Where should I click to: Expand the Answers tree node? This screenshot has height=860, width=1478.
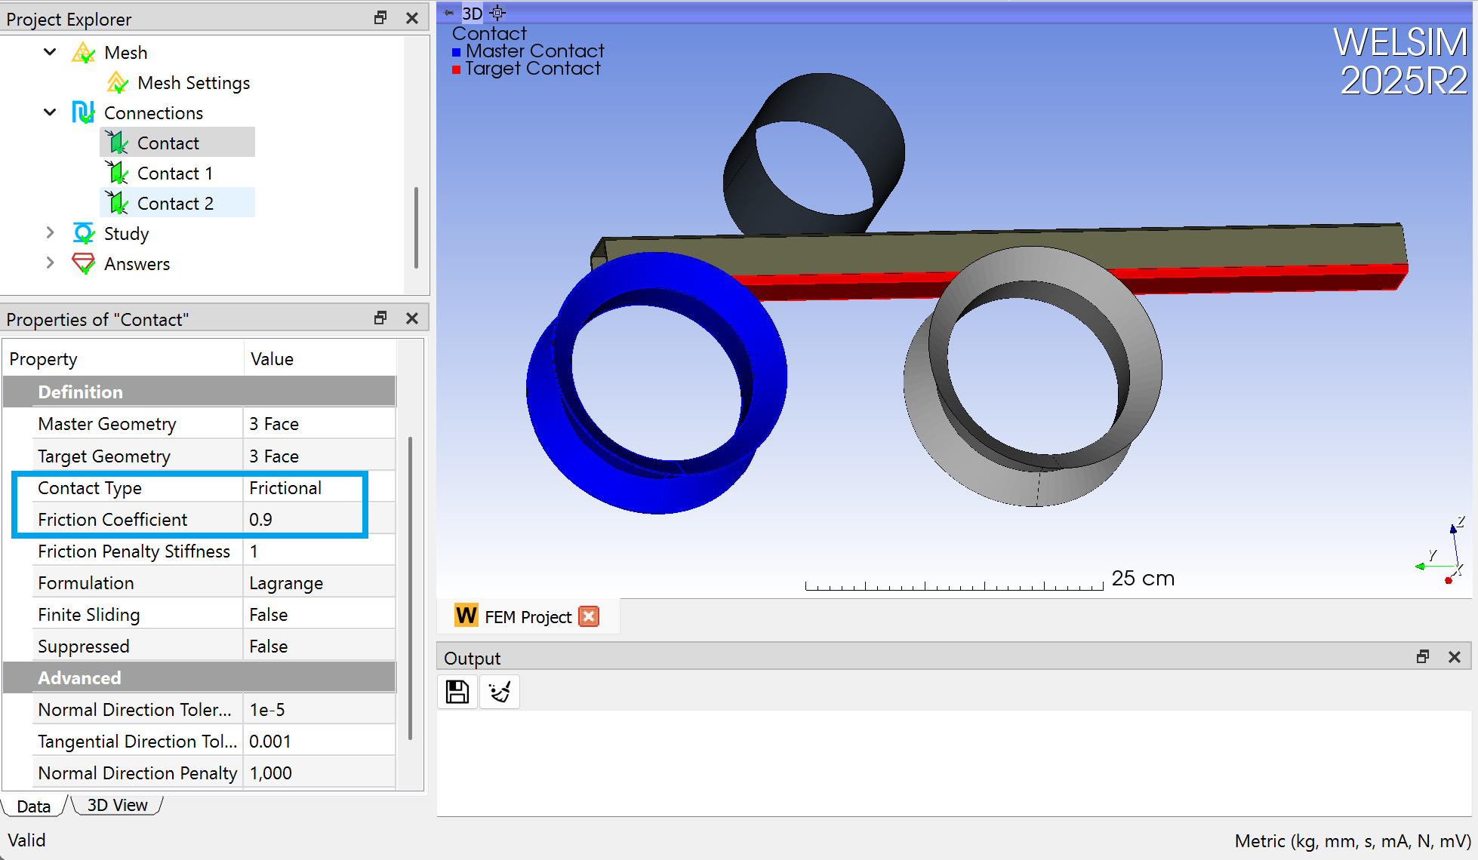click(x=50, y=263)
